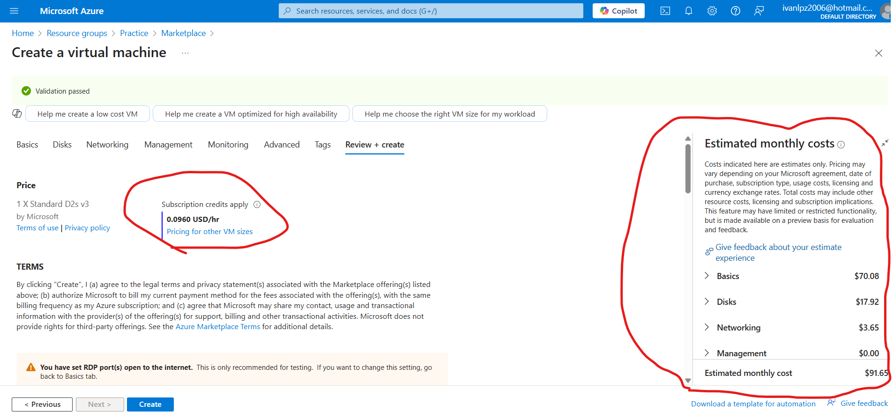The height and width of the screenshot is (419, 893).
Task: Open the Privacy policy link
Action: pos(87,228)
